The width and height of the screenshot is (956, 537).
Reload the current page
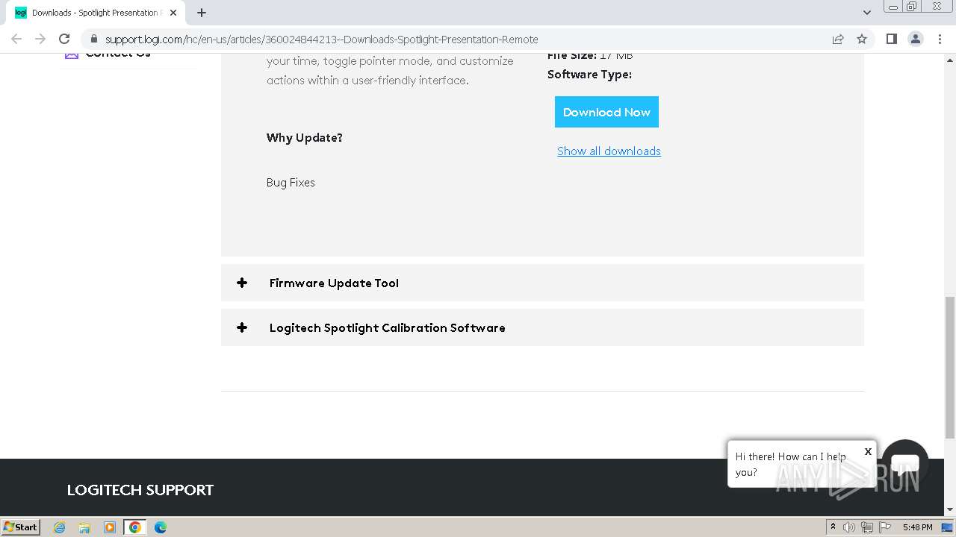[x=64, y=39]
